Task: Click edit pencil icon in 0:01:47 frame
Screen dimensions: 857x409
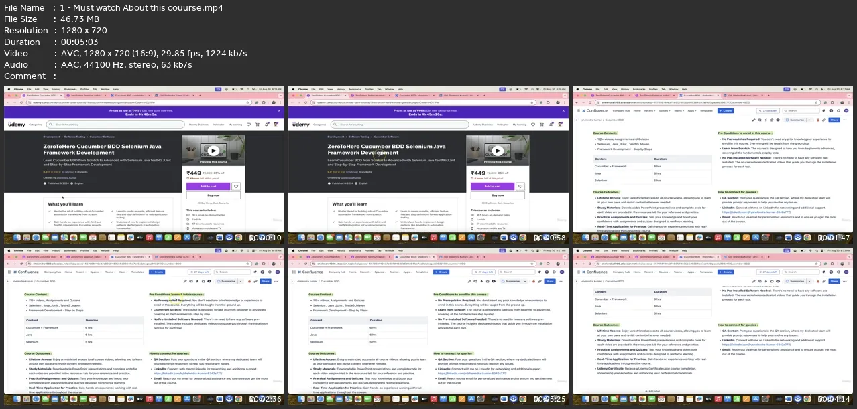Action: (x=754, y=120)
